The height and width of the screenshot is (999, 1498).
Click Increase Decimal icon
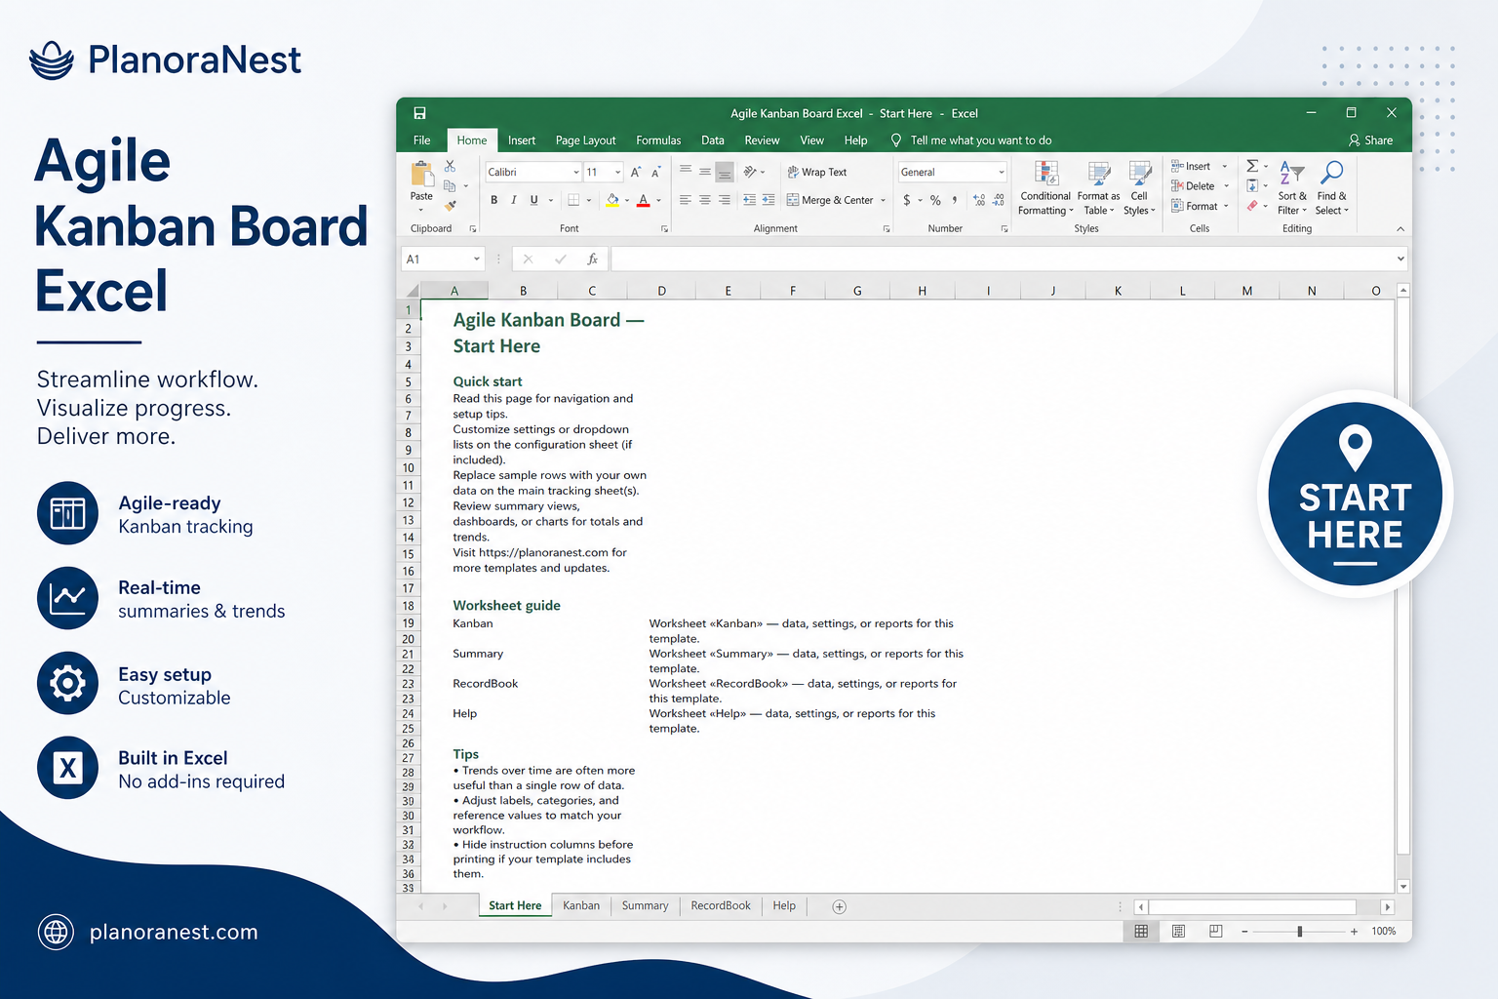click(979, 200)
